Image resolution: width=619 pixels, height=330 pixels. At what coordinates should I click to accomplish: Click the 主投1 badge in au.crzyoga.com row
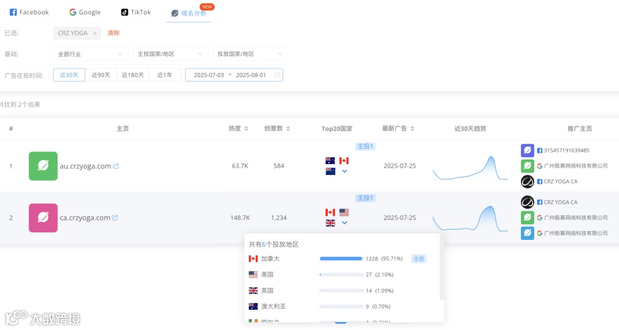pos(365,146)
